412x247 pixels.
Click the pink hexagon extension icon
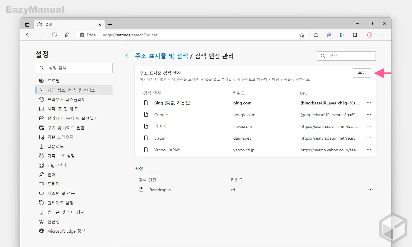370,35
